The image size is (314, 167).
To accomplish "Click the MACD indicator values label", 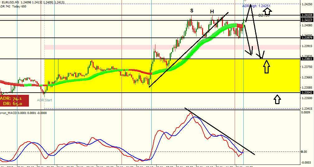I will [23, 113].
